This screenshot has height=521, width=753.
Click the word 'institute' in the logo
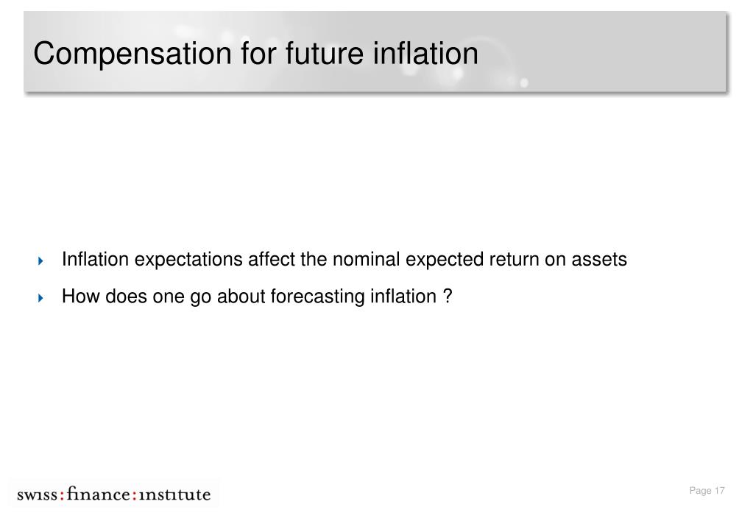[174, 495]
